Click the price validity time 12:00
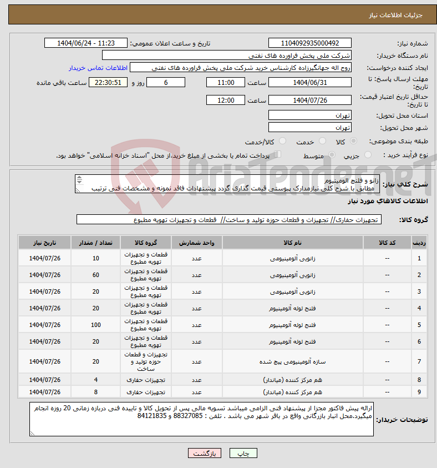Viewport: 437px width, 468px height. pyautogui.click(x=226, y=100)
